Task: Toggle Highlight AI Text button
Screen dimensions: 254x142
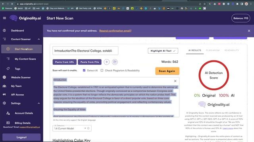Action: (x=163, y=51)
